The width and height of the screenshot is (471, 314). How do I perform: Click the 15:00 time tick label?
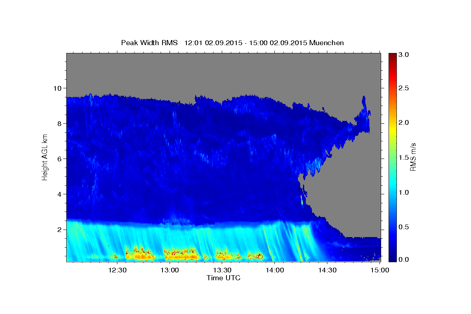coord(380,270)
